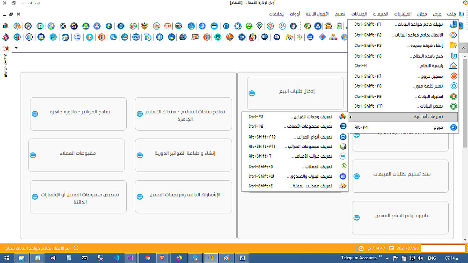Image resolution: width=468 pixels, height=263 pixels.
Task: Open the تصنيع menu
Action: pos(340,14)
